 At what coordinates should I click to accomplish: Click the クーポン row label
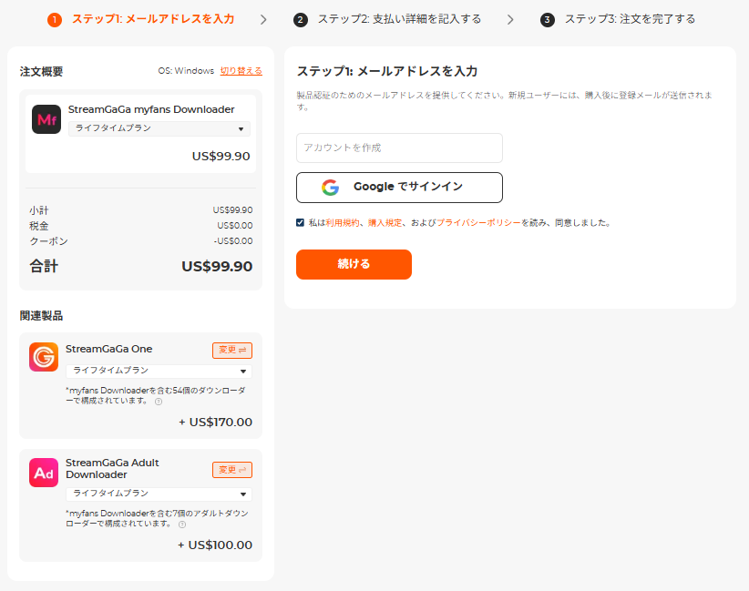(48, 241)
